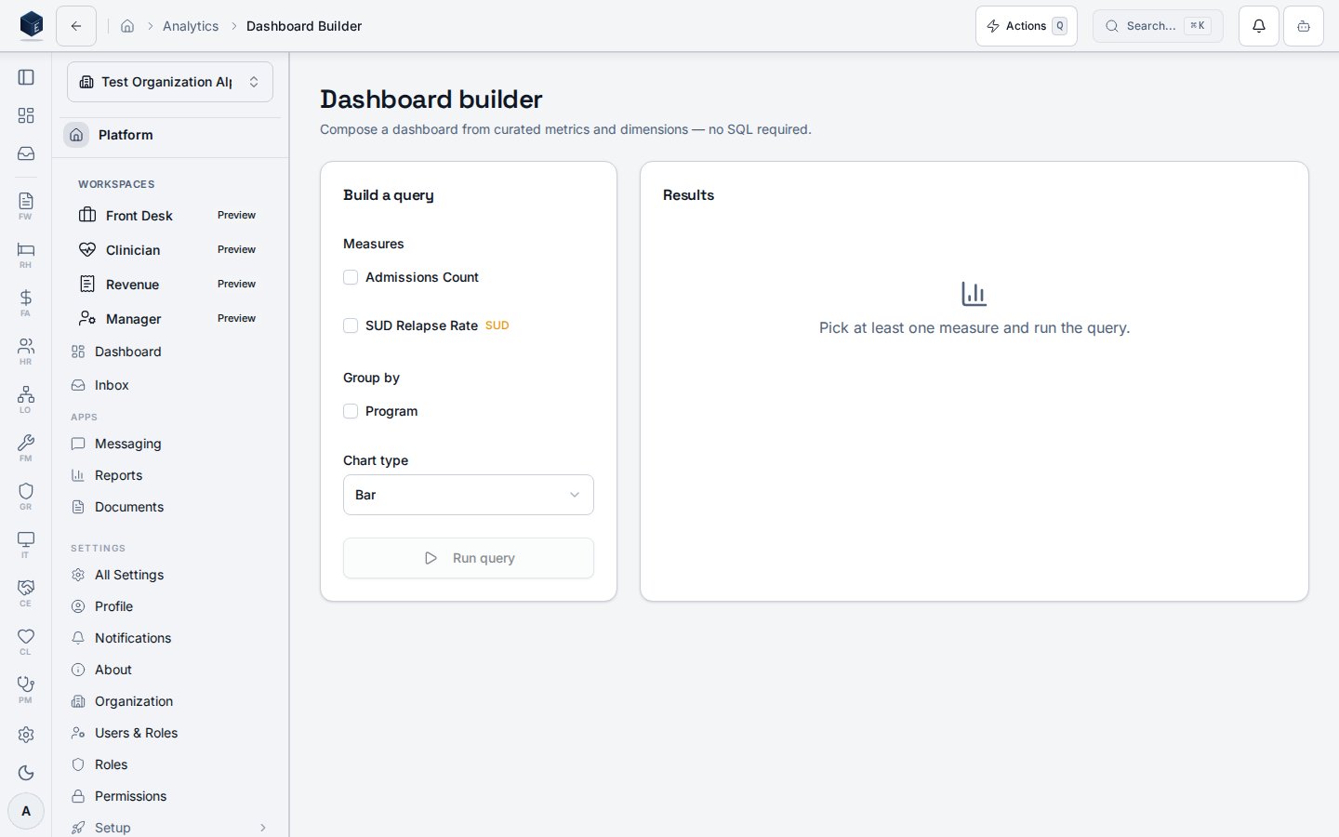Open the Actions menu button
Image resolution: width=1339 pixels, height=837 pixels.
pos(1027,26)
